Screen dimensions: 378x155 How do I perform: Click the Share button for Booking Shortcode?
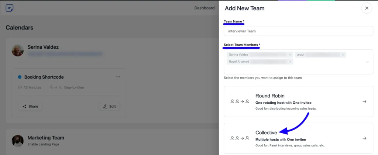[x=30, y=106]
